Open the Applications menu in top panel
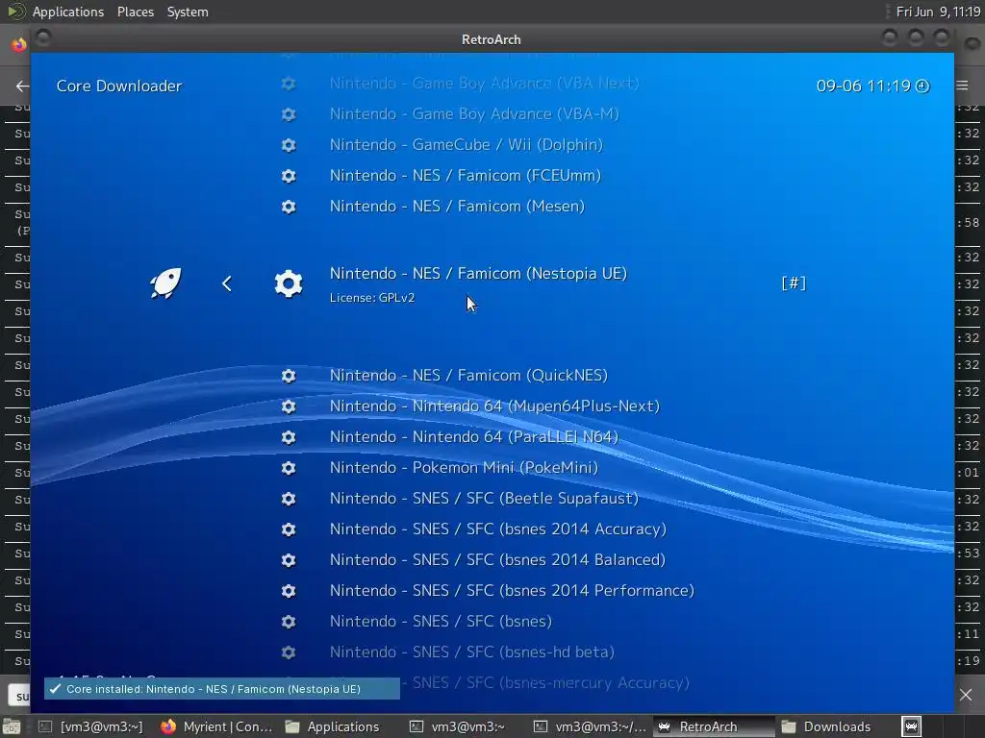This screenshot has width=985, height=738. point(68,12)
